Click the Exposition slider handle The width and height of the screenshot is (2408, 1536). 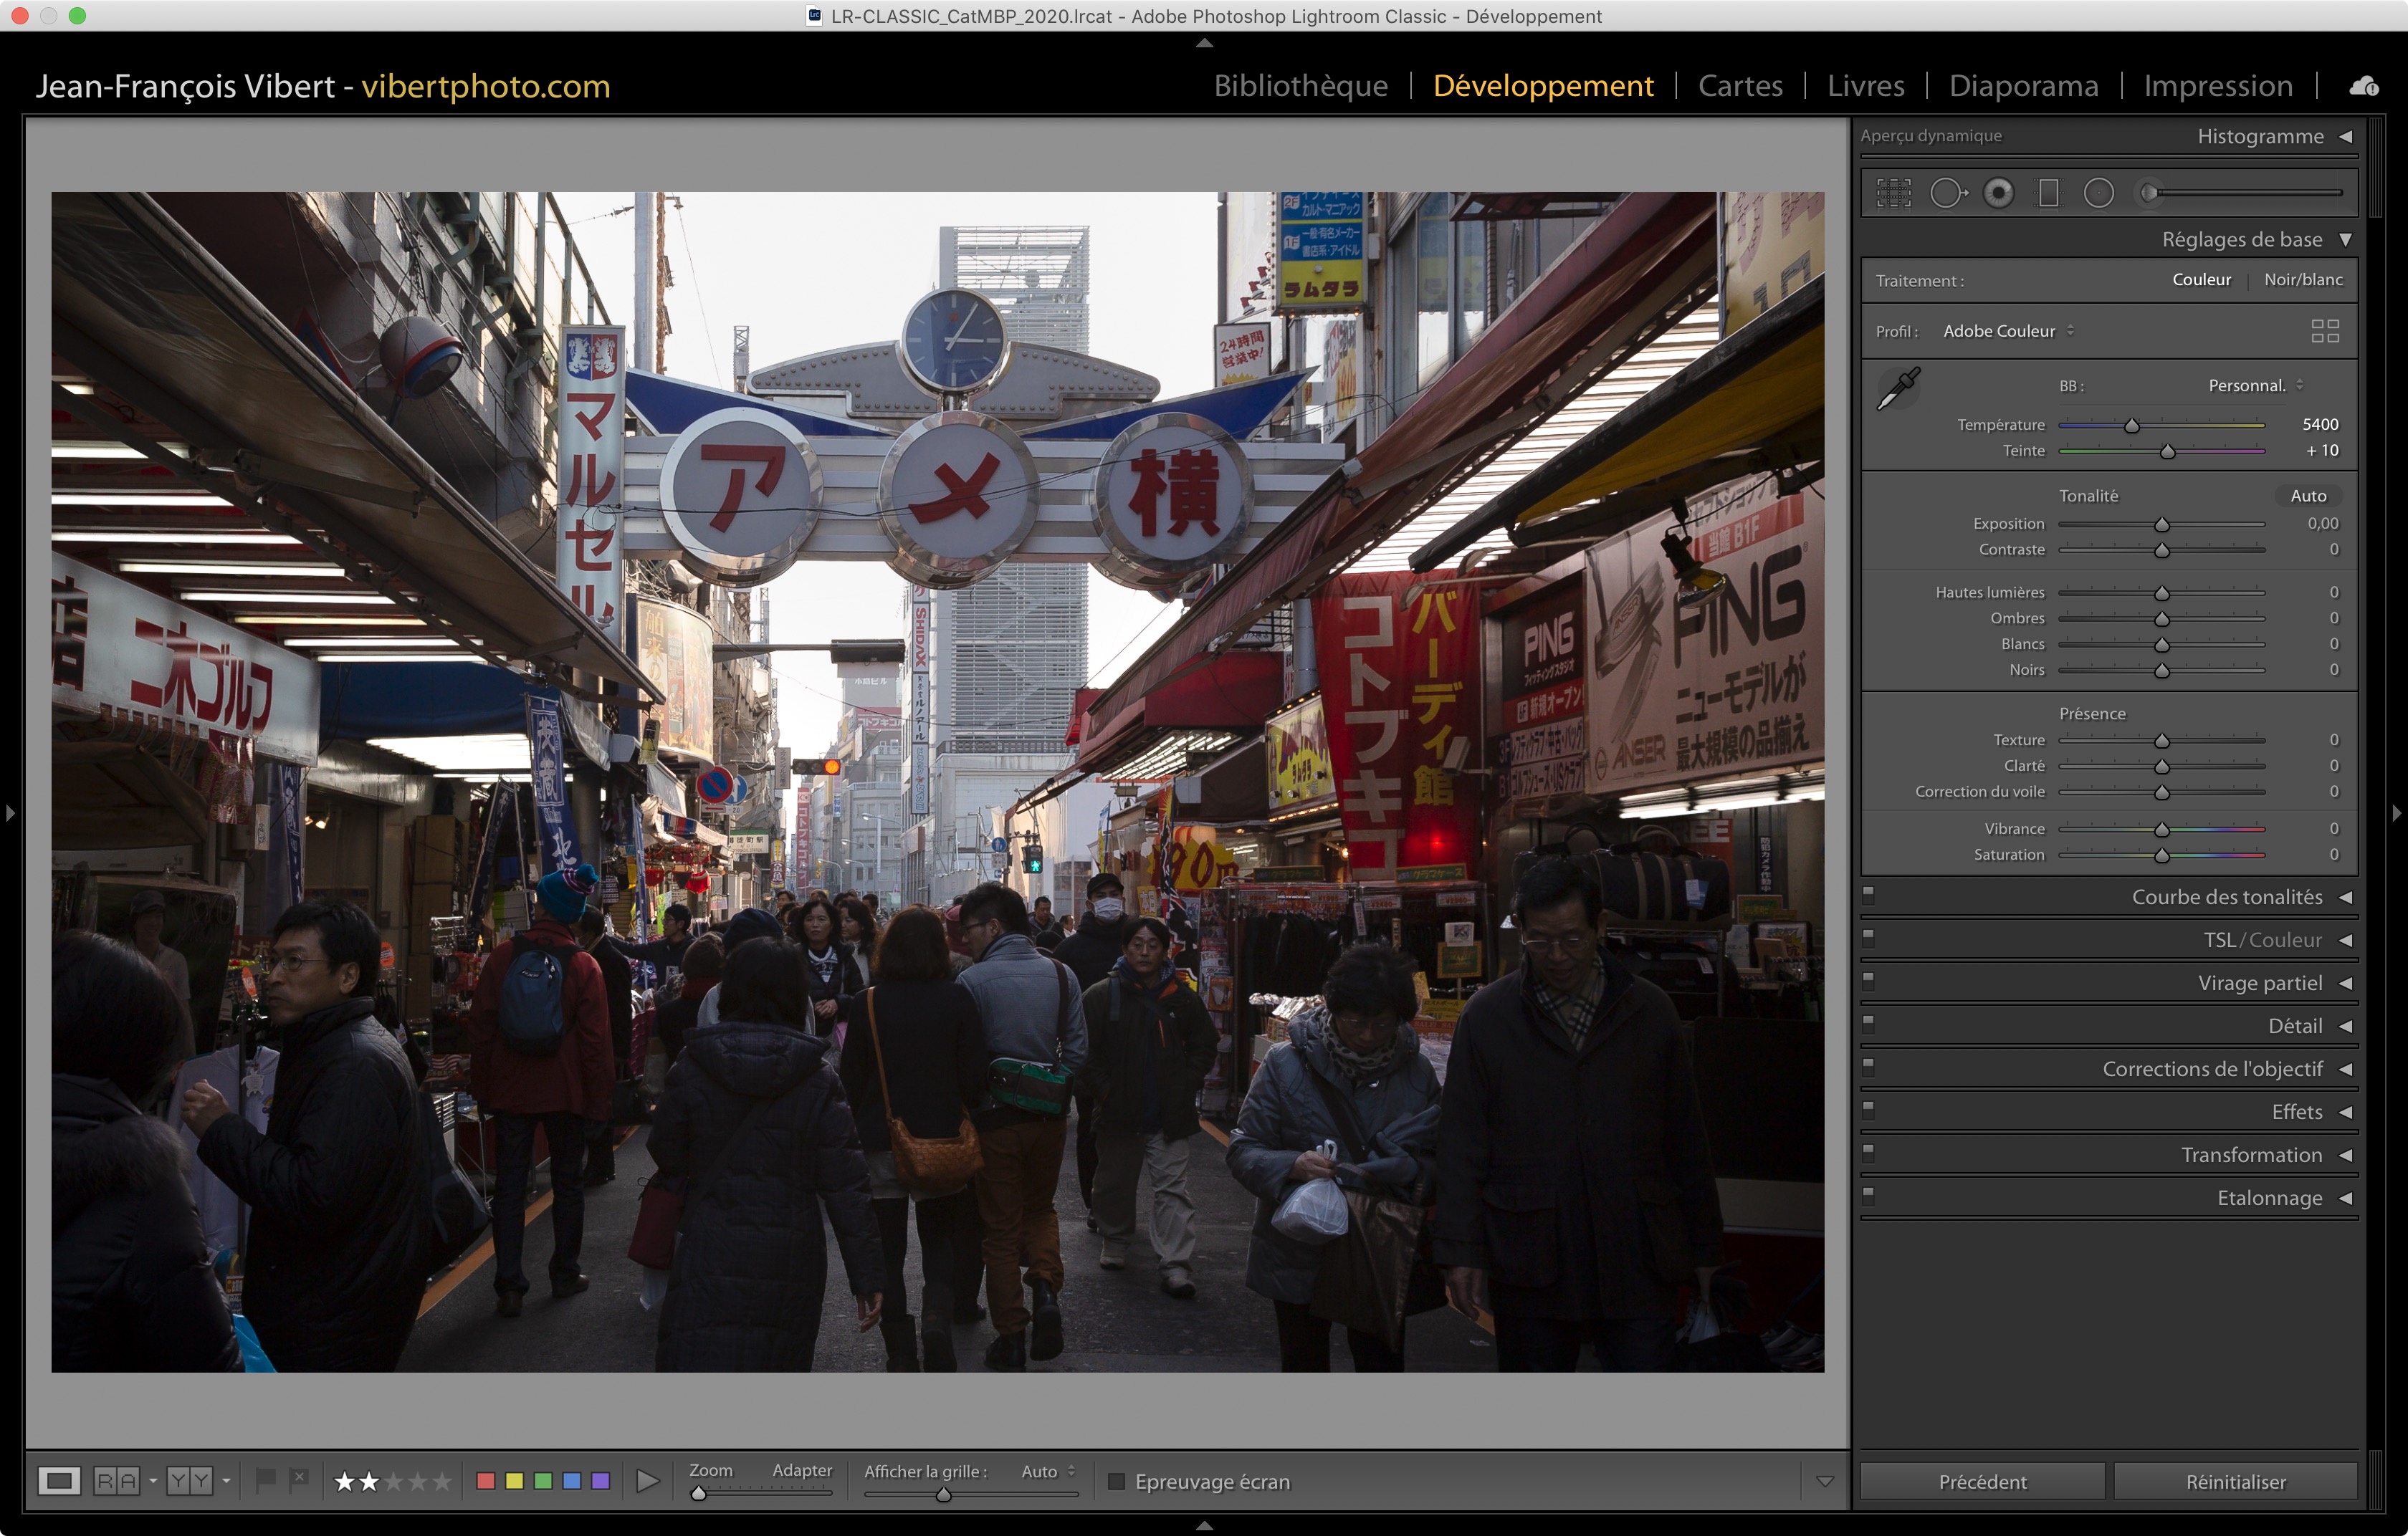(2161, 524)
